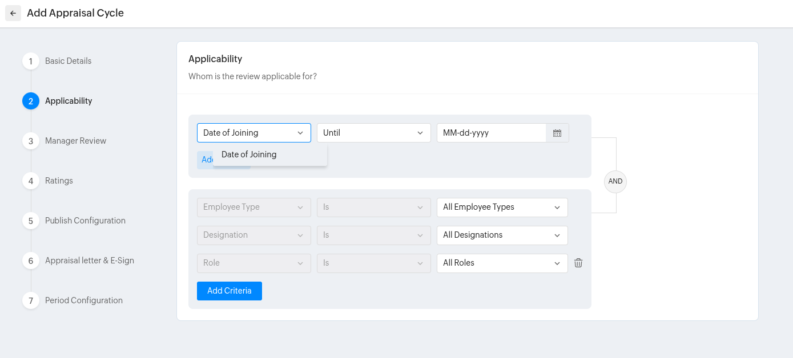
Task: Open the Date of Joining field selector
Action: (x=253, y=133)
